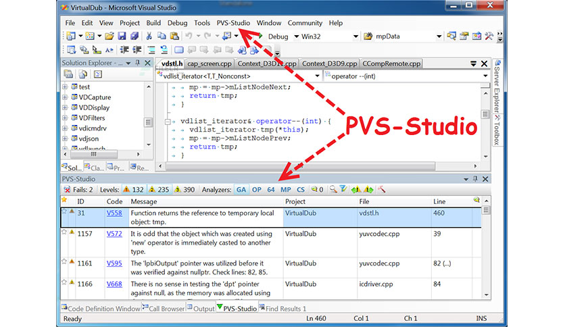Go to the previous PVS-Studio warning
Image resolution: width=565 pixels, height=327 pixels.
click(x=356, y=189)
